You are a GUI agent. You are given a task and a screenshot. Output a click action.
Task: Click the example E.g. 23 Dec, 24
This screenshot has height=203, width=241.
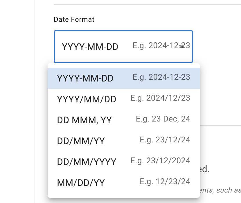click(x=163, y=119)
